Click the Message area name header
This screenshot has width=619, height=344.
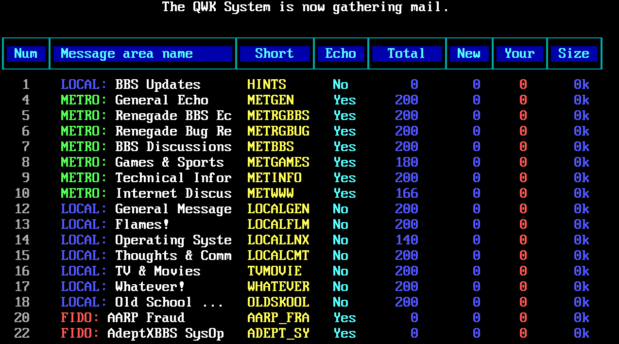coord(143,53)
